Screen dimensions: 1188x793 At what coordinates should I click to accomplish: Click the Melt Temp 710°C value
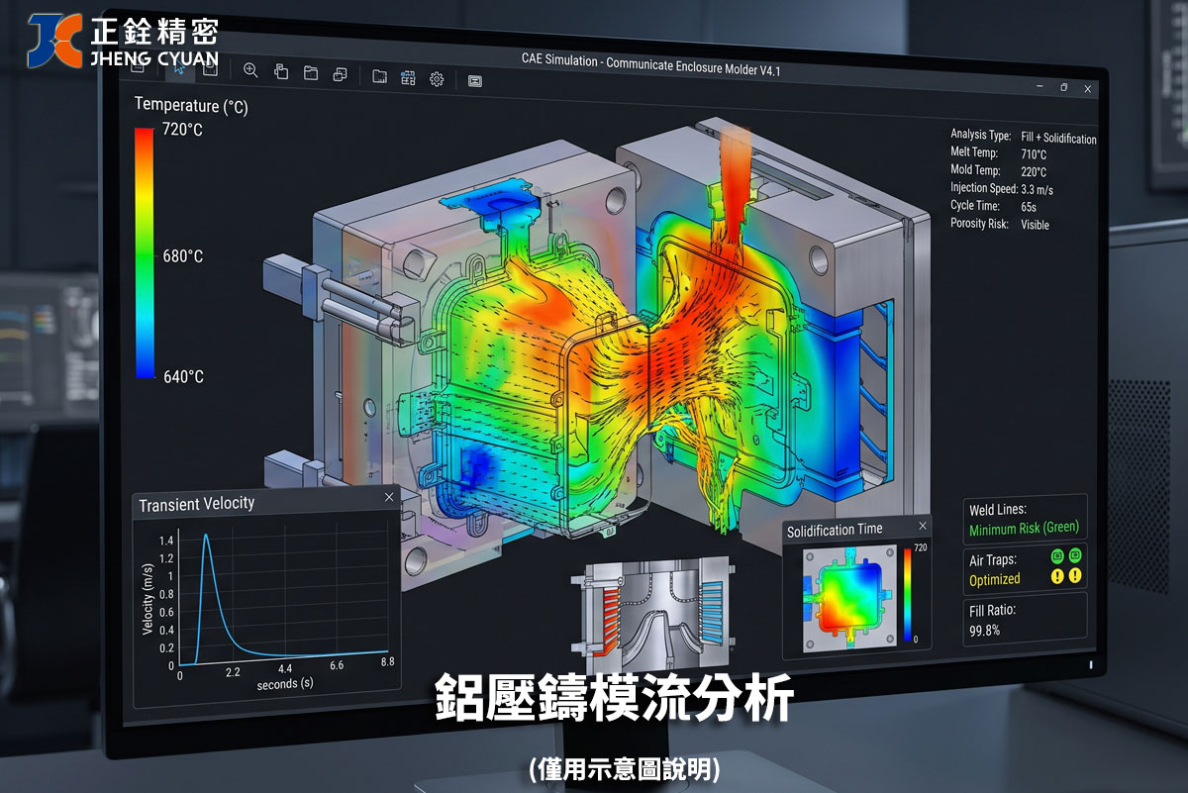(1034, 154)
